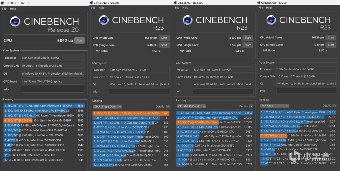Open Help menu in first R23.200 window
Viewport: 340px width, 171px height.
[x=101, y=8]
